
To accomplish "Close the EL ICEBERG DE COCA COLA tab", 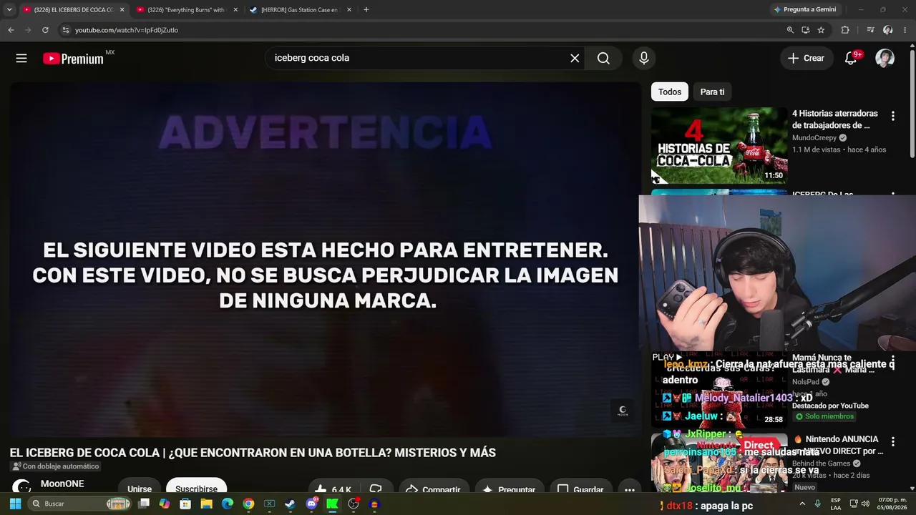I will click(x=122, y=10).
